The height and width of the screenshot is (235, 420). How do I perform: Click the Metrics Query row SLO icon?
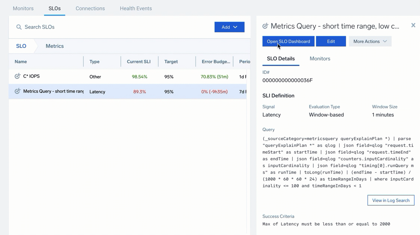tap(18, 91)
